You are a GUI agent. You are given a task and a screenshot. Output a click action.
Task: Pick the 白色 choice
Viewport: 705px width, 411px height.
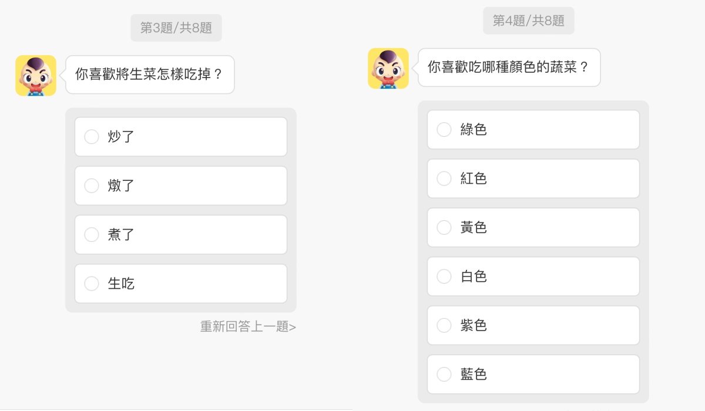click(444, 276)
